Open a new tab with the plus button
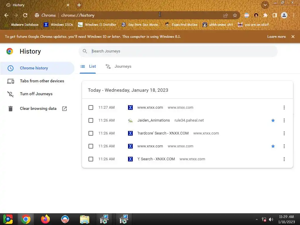The height and width of the screenshot is (225, 300). click(x=79, y=5)
